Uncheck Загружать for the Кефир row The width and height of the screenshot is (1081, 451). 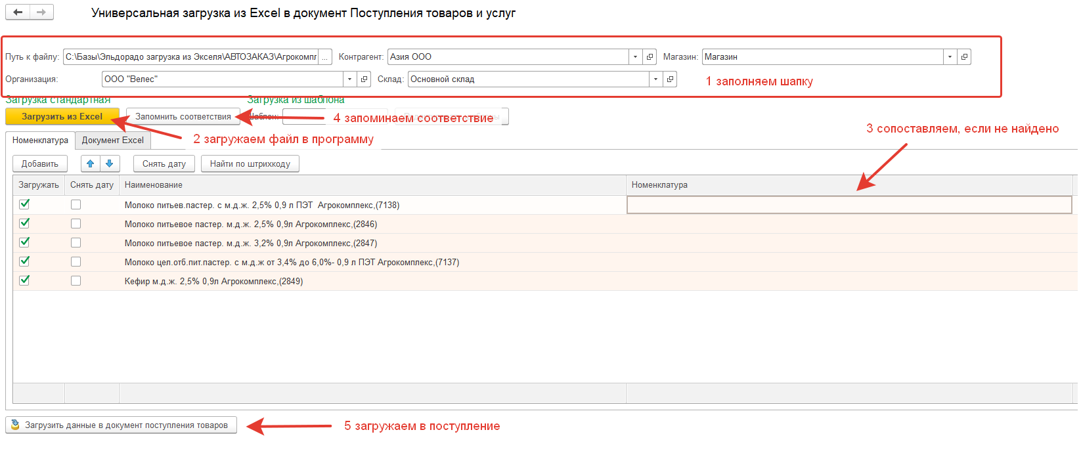24,280
